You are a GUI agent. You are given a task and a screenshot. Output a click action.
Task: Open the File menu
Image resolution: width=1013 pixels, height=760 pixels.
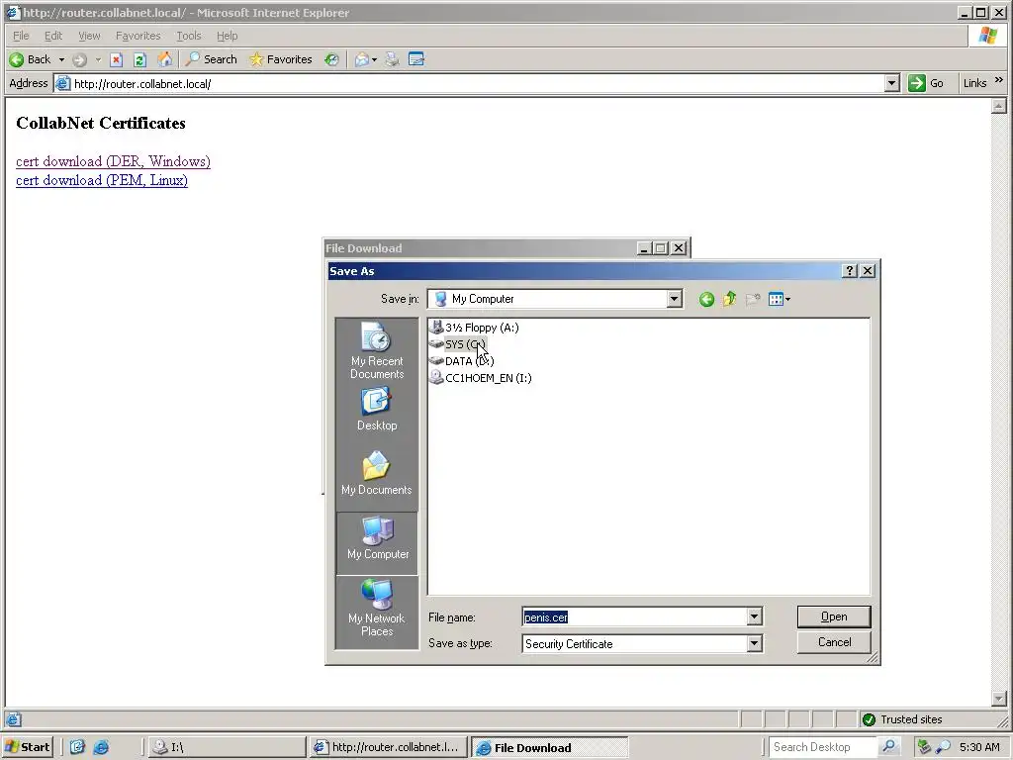coord(21,36)
